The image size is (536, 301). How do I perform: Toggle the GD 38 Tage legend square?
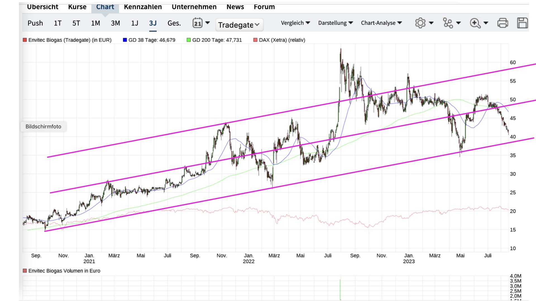[125, 40]
